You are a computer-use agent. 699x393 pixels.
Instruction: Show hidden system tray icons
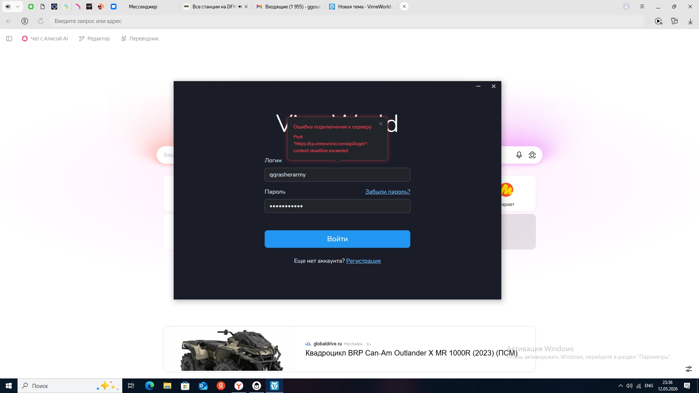tap(620, 386)
